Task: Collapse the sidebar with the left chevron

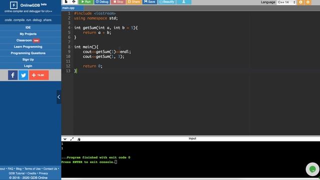Action: click(x=59, y=97)
